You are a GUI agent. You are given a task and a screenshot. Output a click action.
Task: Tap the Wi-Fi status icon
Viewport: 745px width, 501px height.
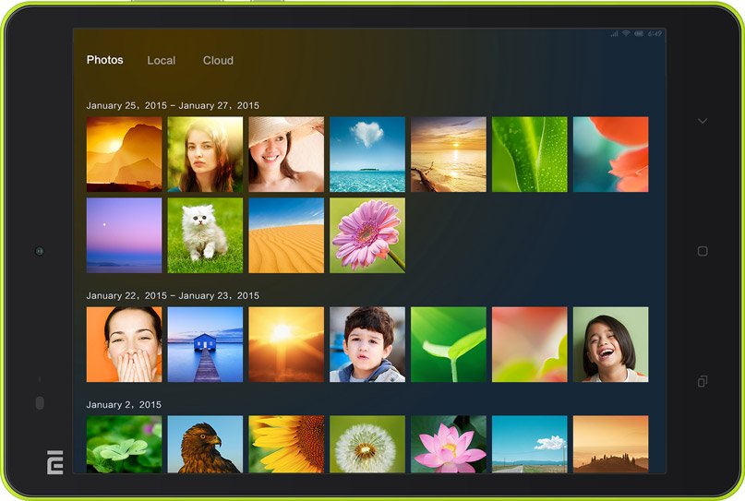click(x=626, y=34)
